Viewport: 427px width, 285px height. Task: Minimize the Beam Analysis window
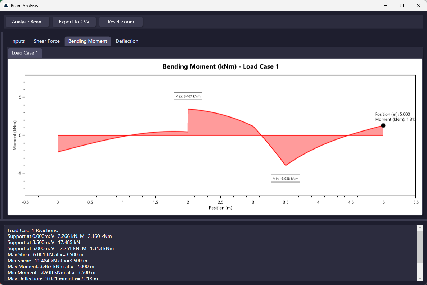click(385, 5)
